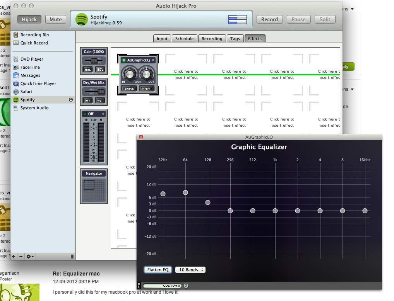Click the sidebar resize grip handle

pyautogui.click(x=72, y=256)
